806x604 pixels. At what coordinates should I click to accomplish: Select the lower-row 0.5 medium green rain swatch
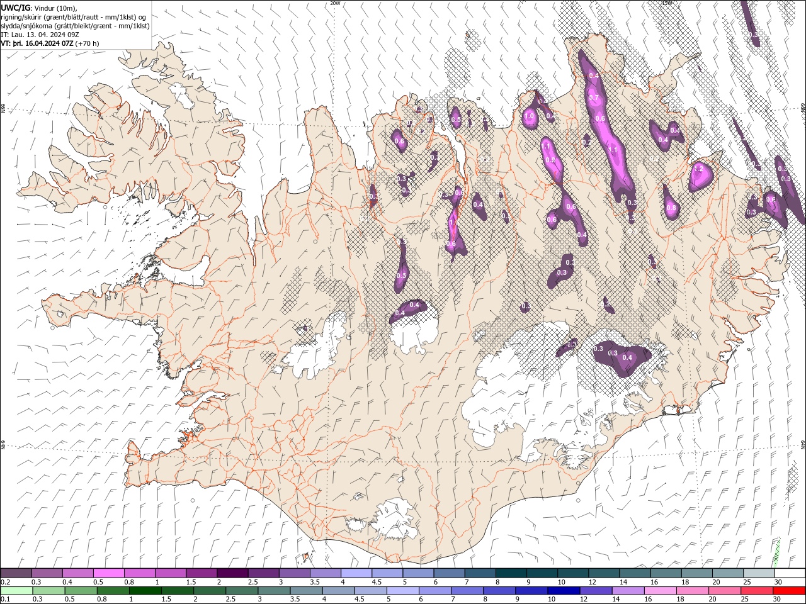pos(81,591)
